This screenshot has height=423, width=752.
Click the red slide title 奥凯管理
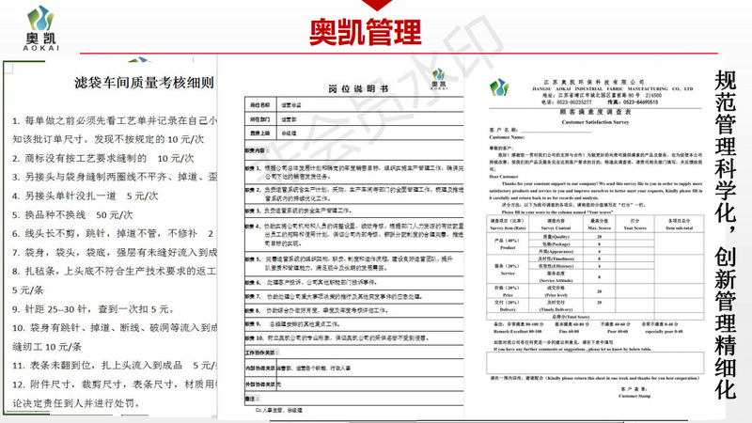(x=366, y=32)
